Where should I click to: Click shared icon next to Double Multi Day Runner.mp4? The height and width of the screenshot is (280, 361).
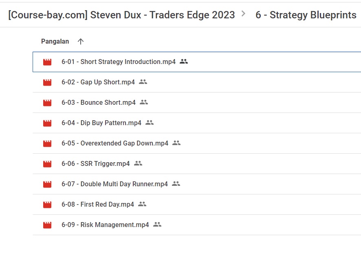click(176, 184)
